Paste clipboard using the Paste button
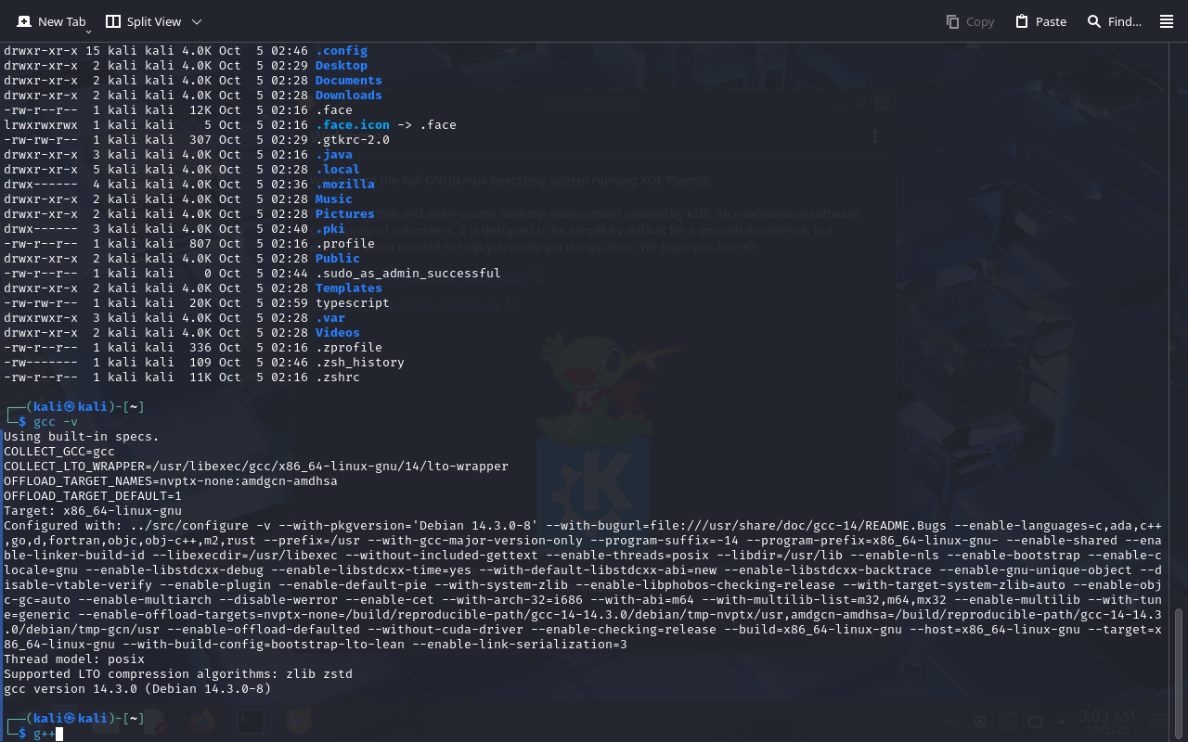This screenshot has width=1188, height=742. (x=1040, y=21)
